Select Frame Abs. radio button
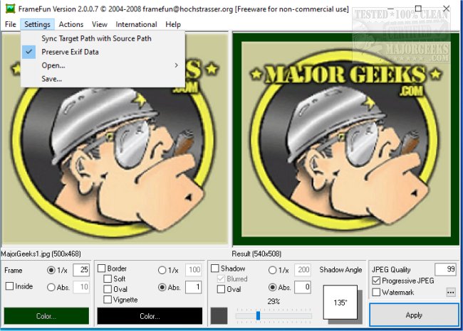The image size is (463, 331). tap(51, 287)
